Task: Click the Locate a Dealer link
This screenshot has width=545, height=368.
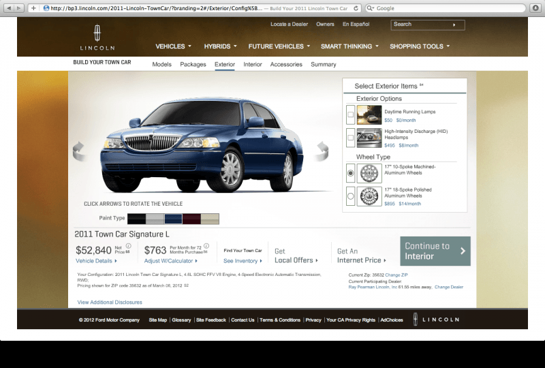Action: (289, 24)
